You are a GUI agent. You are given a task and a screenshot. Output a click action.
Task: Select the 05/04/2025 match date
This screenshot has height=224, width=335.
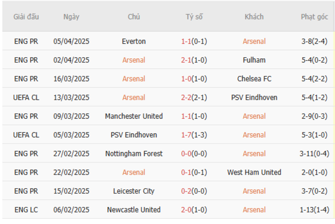tap(71, 41)
